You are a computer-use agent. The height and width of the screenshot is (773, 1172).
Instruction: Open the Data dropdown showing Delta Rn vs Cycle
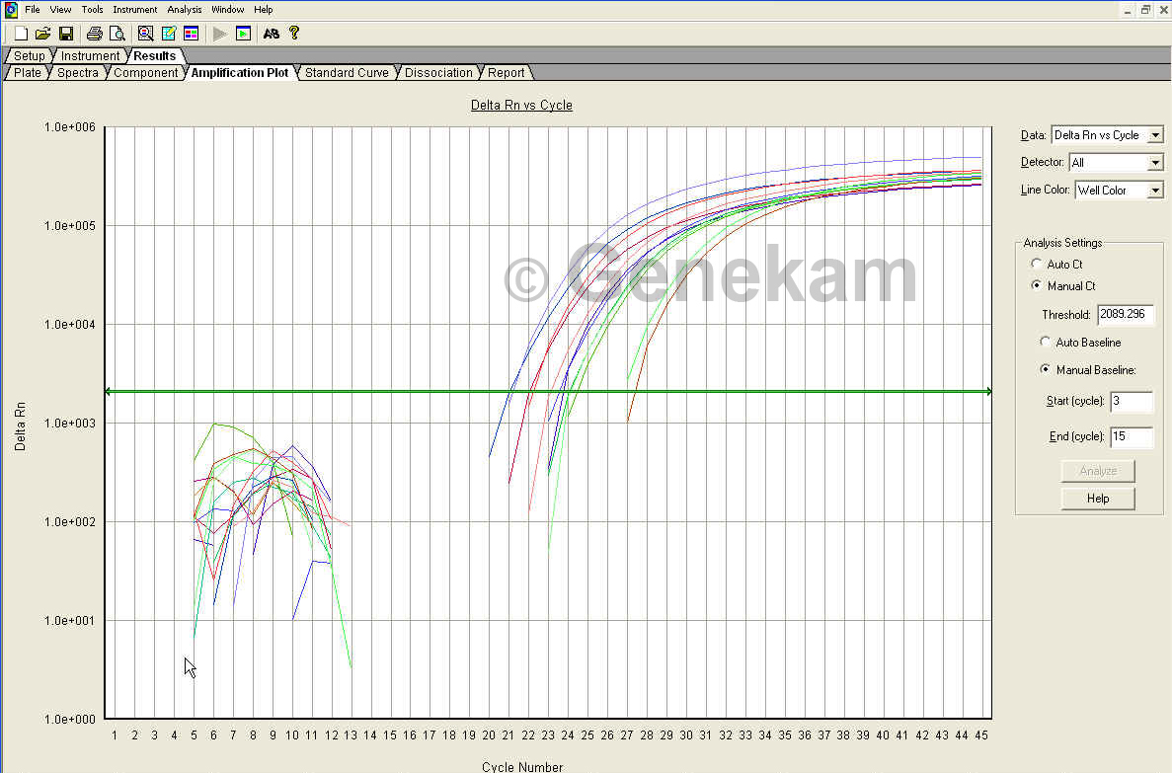(x=1155, y=135)
